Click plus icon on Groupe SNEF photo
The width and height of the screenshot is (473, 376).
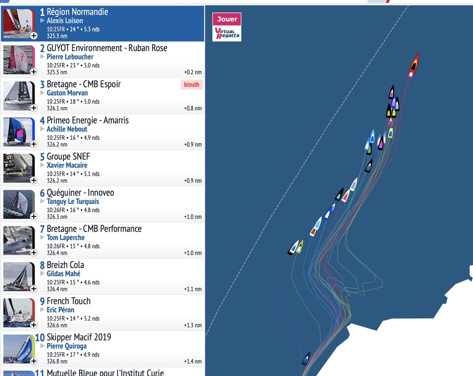point(34,180)
